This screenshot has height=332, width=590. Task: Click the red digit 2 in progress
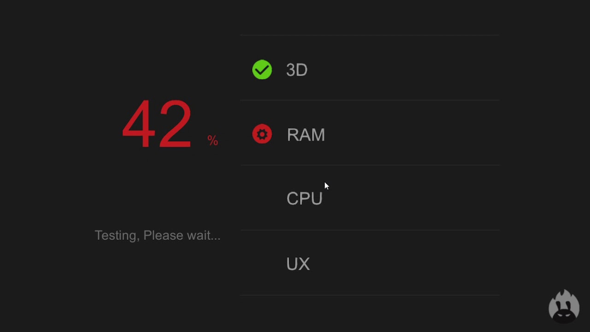(x=175, y=124)
